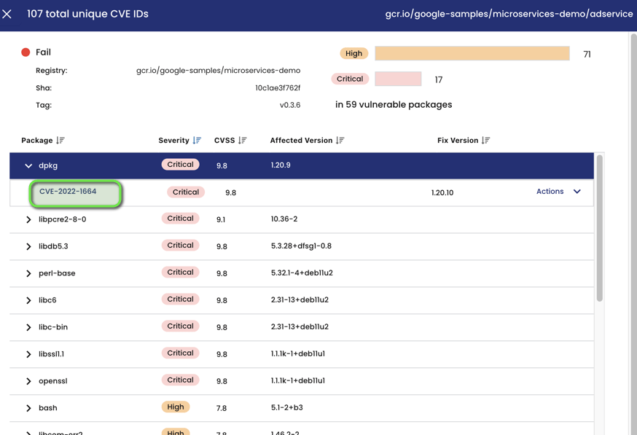Click affected version 5.3.28+dfsg1-0.8

pyautogui.click(x=301, y=246)
